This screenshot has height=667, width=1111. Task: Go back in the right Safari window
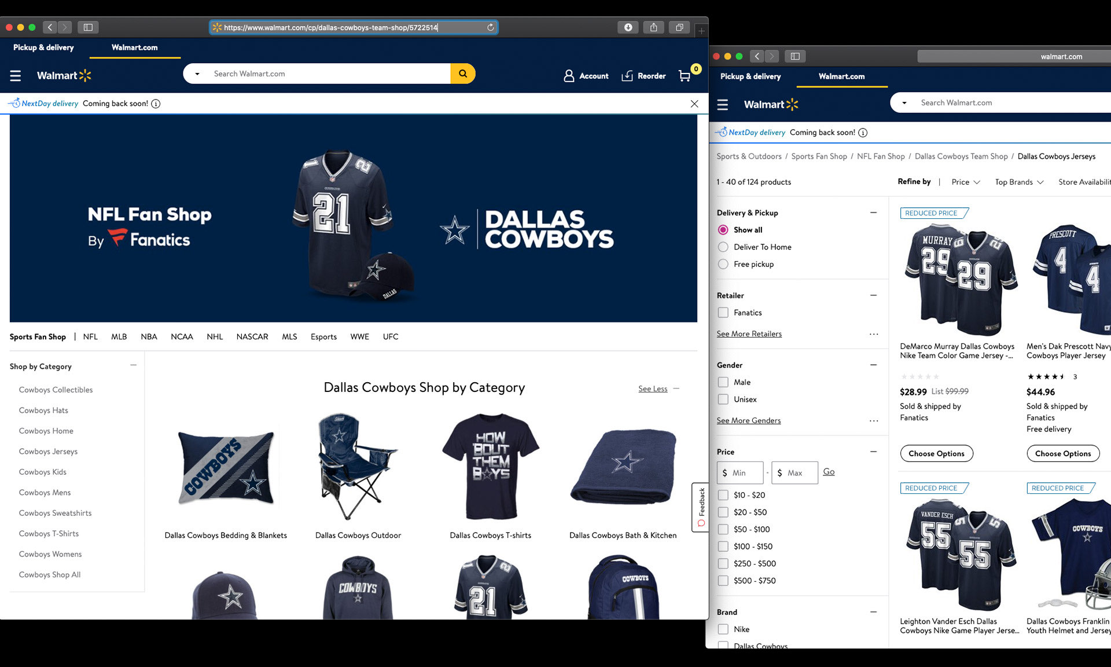tap(757, 56)
